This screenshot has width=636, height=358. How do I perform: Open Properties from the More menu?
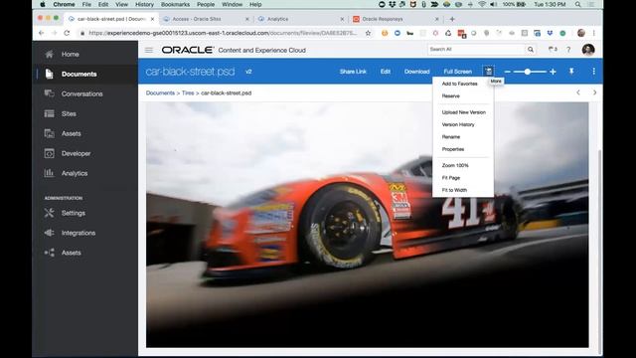(453, 149)
